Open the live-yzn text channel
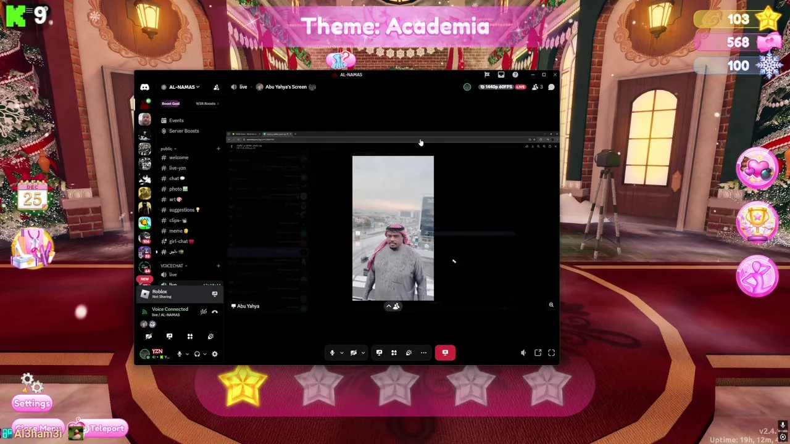Image resolution: width=790 pixels, height=444 pixels. tap(189, 168)
